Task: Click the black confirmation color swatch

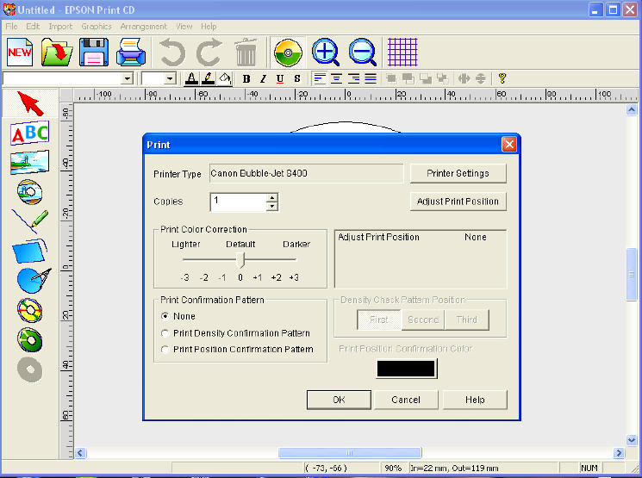Action: click(406, 369)
